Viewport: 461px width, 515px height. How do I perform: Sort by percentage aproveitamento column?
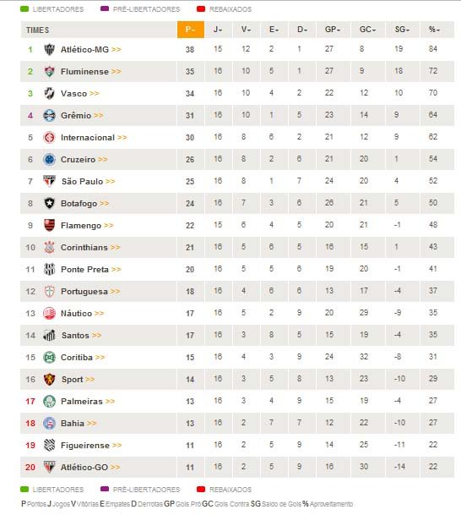click(x=435, y=30)
